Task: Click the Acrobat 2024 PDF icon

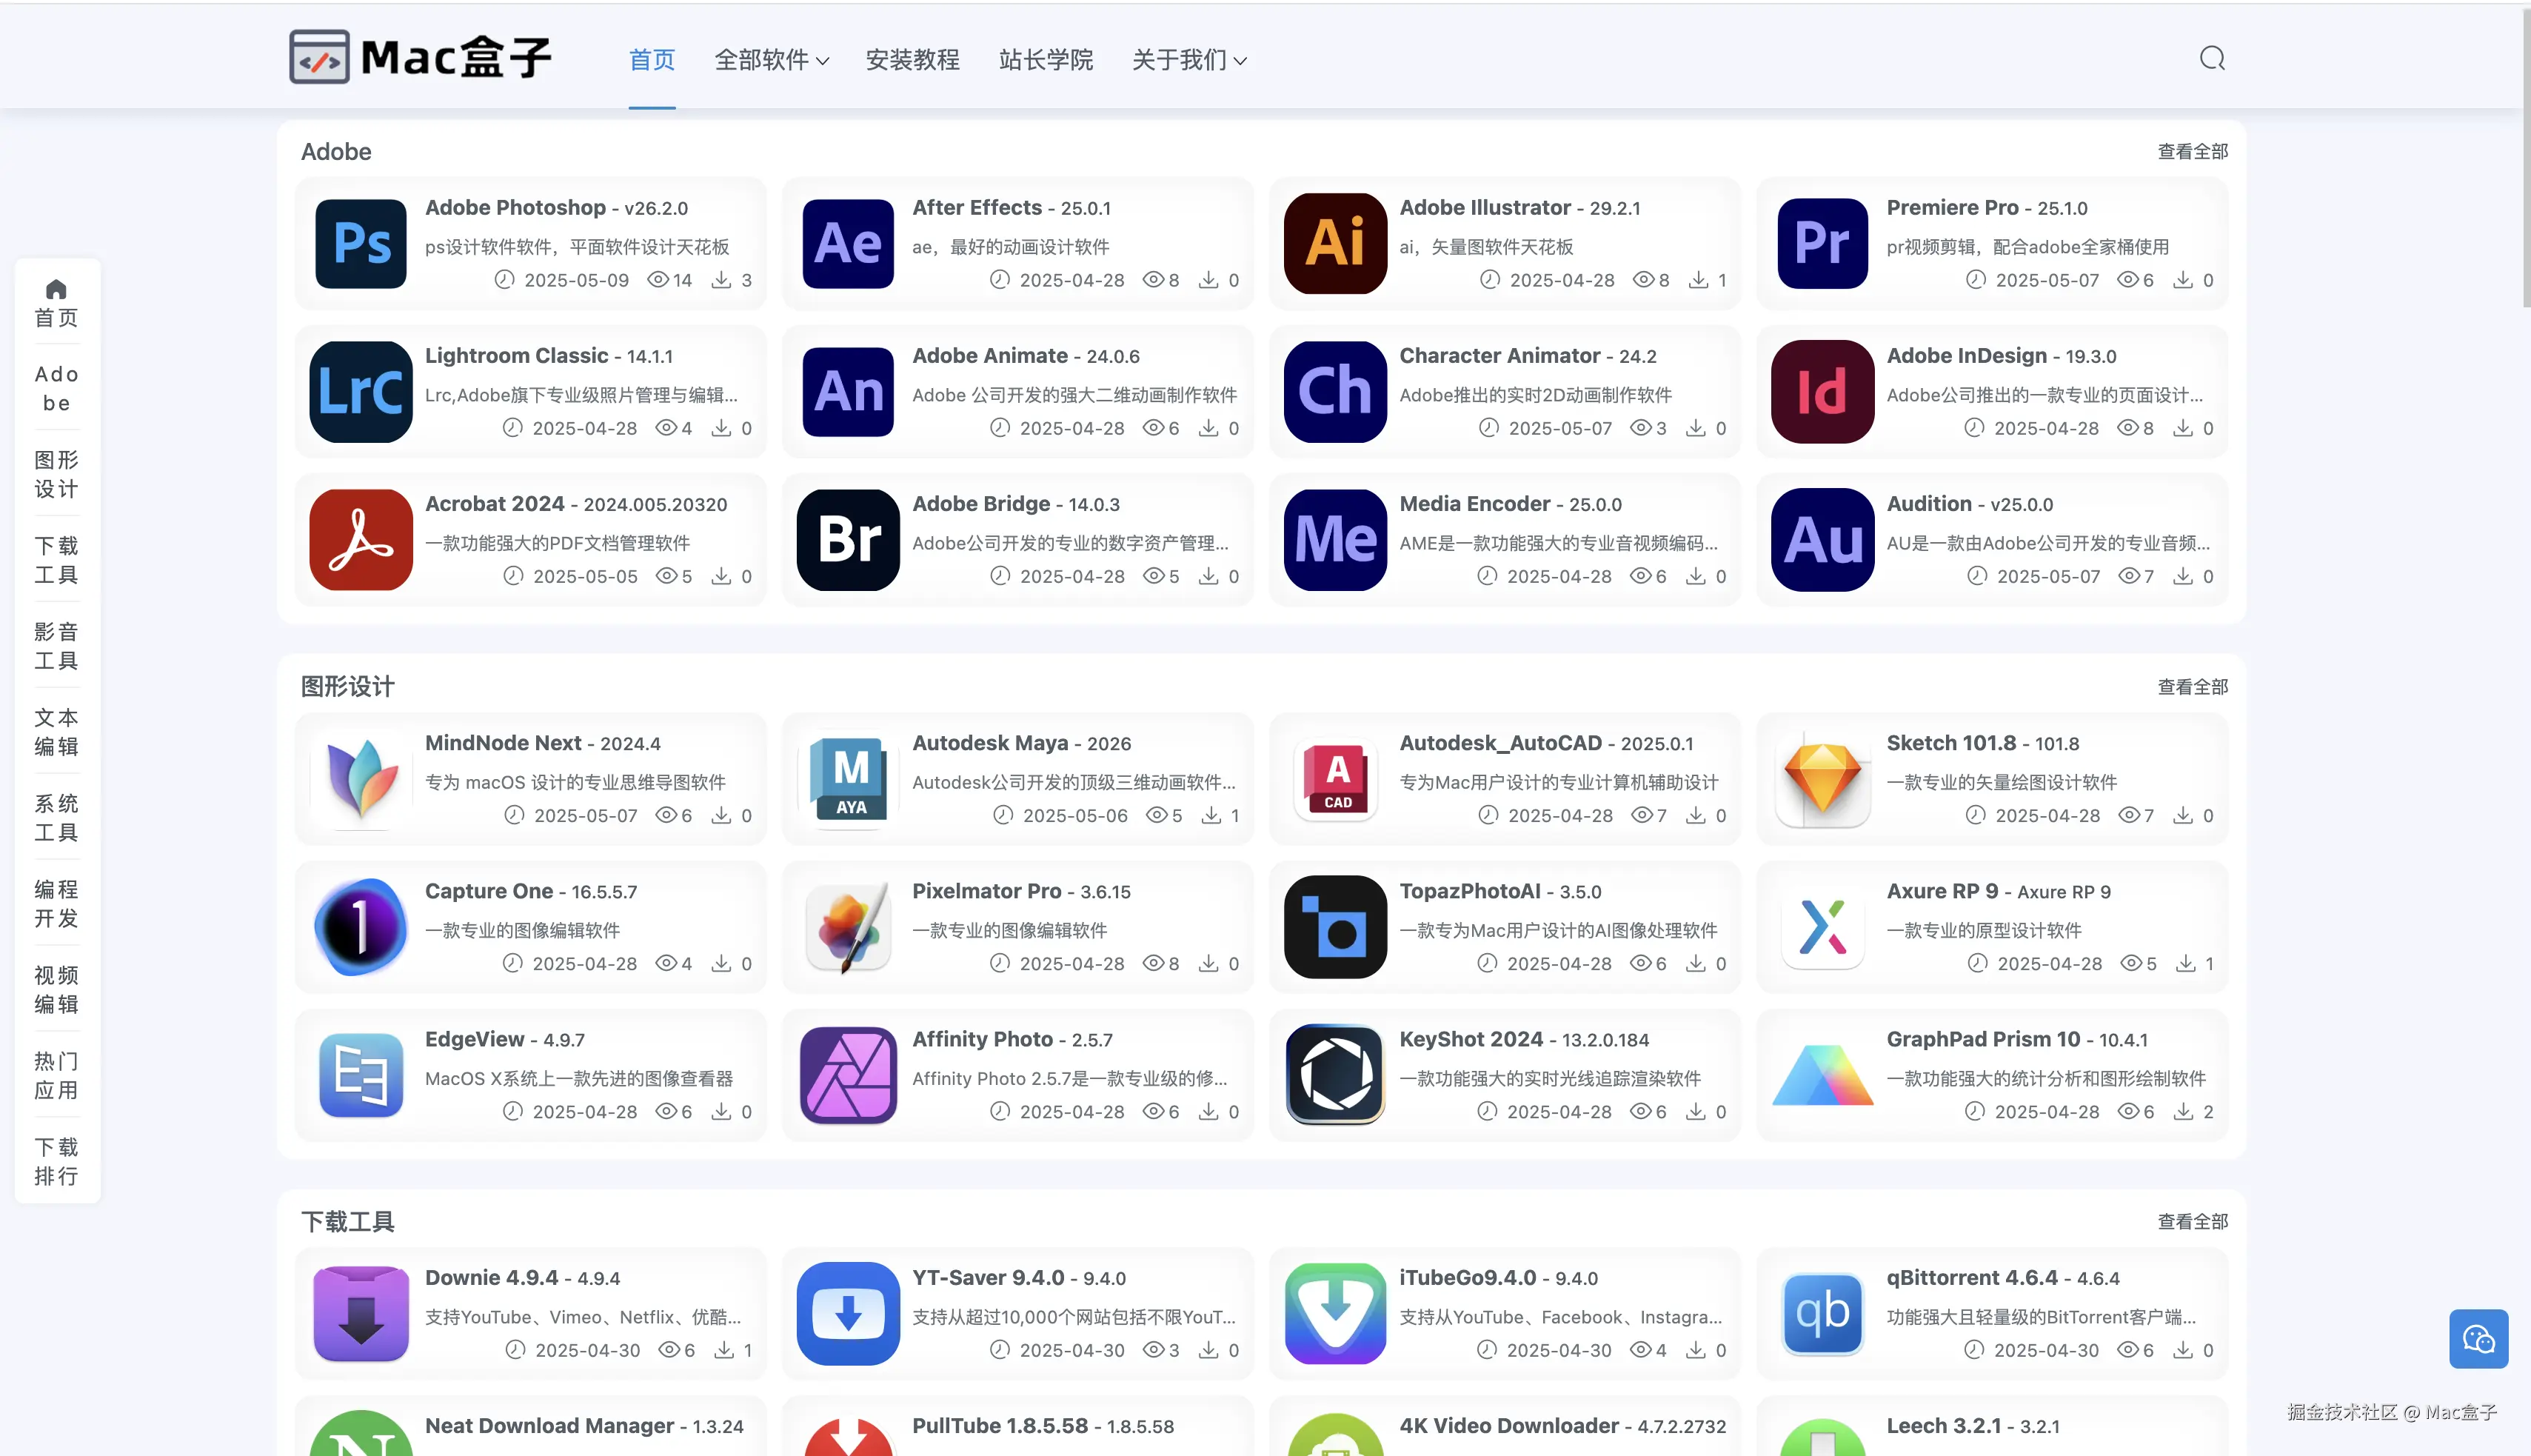Action: point(361,539)
